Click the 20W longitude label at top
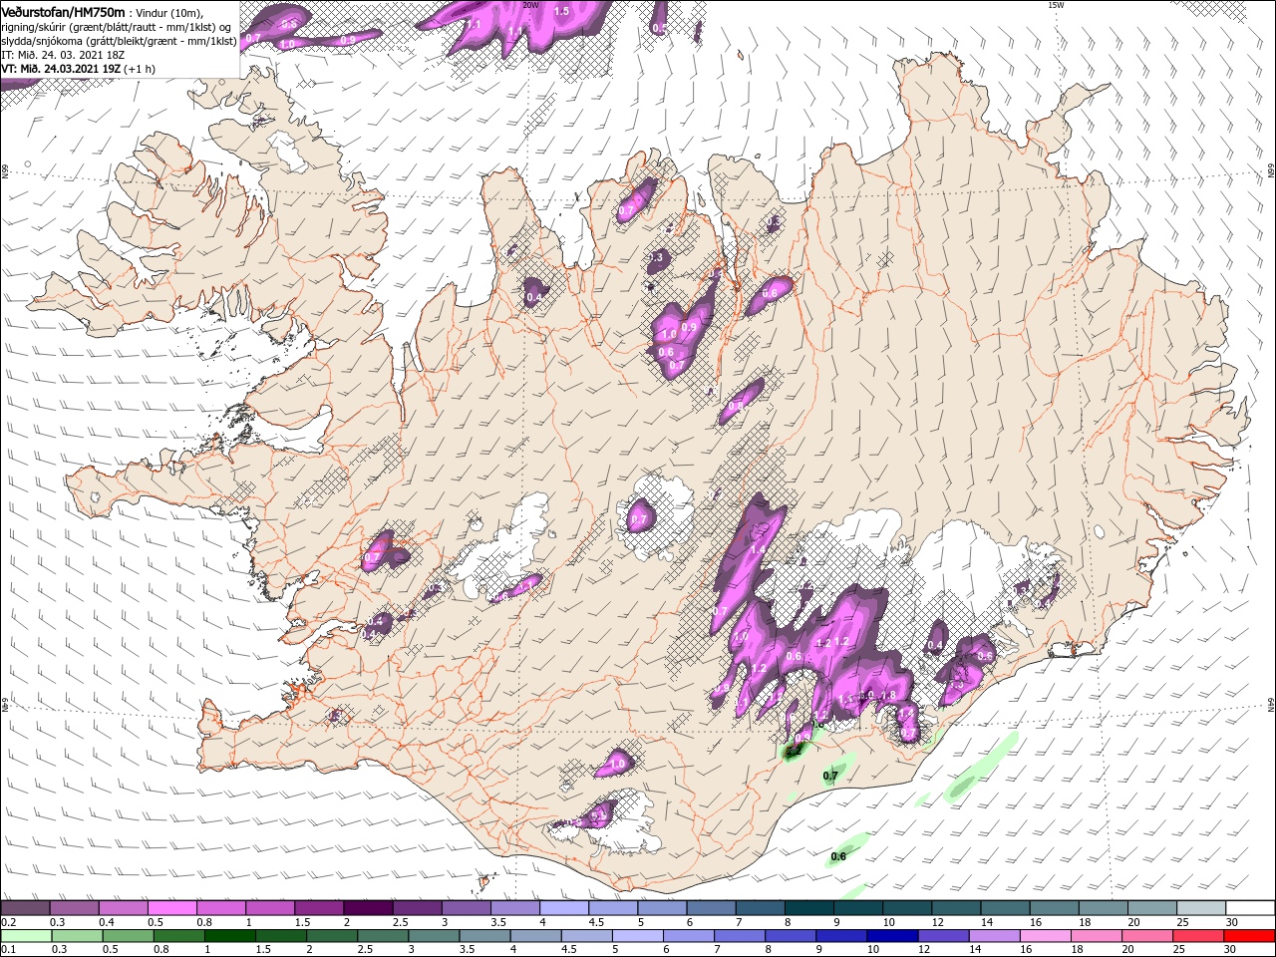The width and height of the screenshot is (1276, 957). pos(530,5)
